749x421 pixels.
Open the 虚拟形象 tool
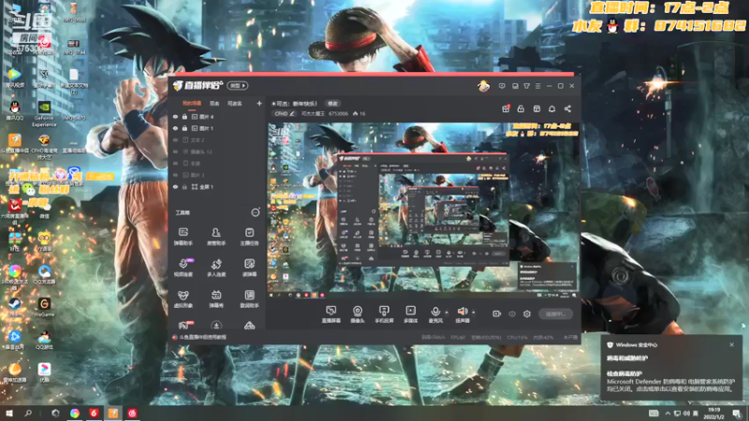183,298
